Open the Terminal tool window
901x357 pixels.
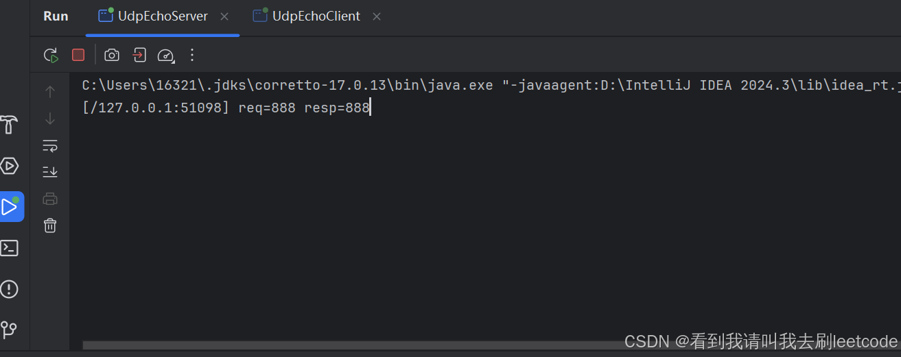click(x=9, y=247)
